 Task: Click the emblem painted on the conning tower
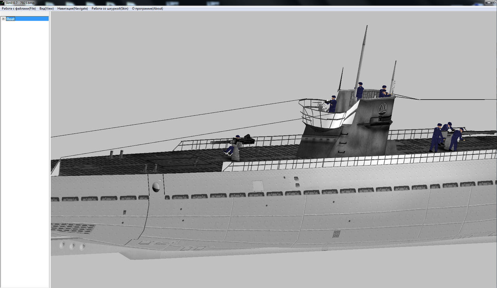coord(382,109)
